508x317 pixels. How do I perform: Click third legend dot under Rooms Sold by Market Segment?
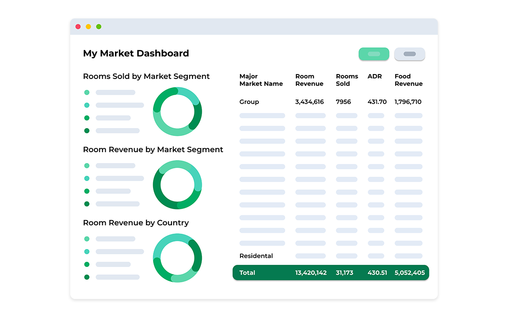point(87,118)
